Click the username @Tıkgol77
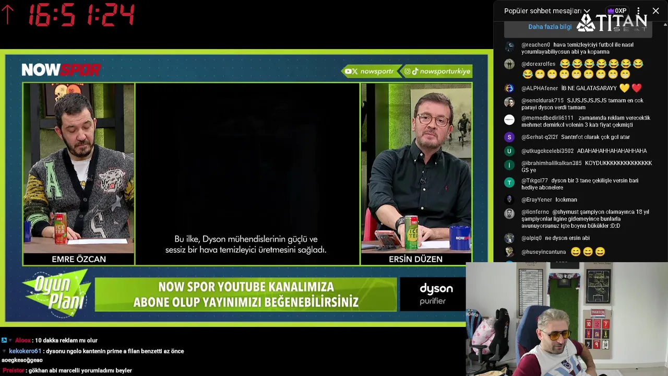 pyautogui.click(x=534, y=181)
